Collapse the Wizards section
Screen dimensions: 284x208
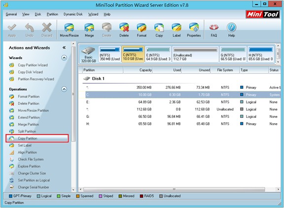[x=64, y=58]
